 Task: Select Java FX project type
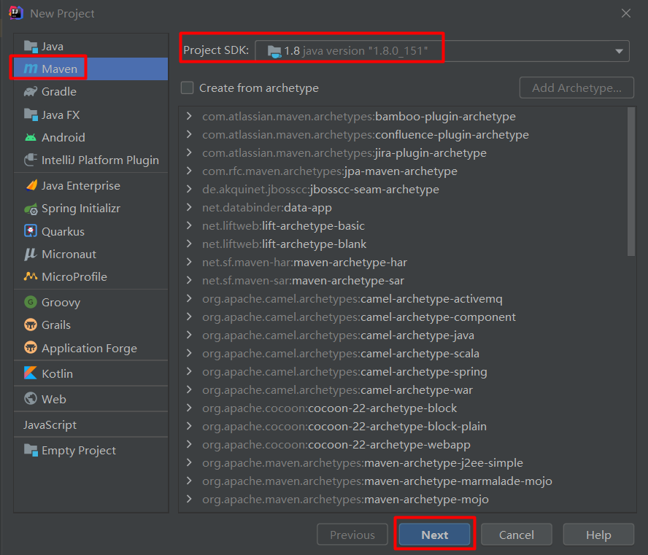coord(91,115)
